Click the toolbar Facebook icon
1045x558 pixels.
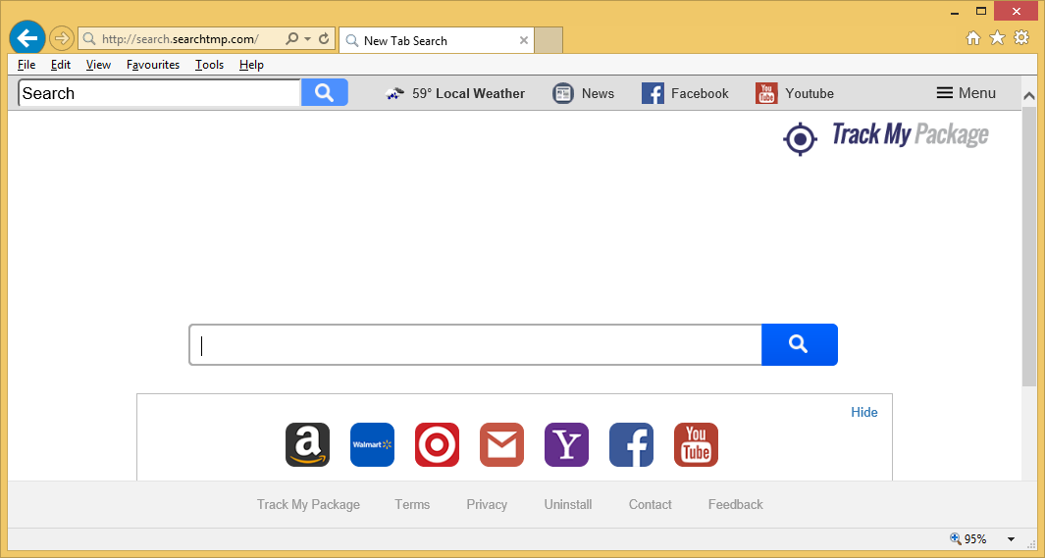pyautogui.click(x=653, y=93)
